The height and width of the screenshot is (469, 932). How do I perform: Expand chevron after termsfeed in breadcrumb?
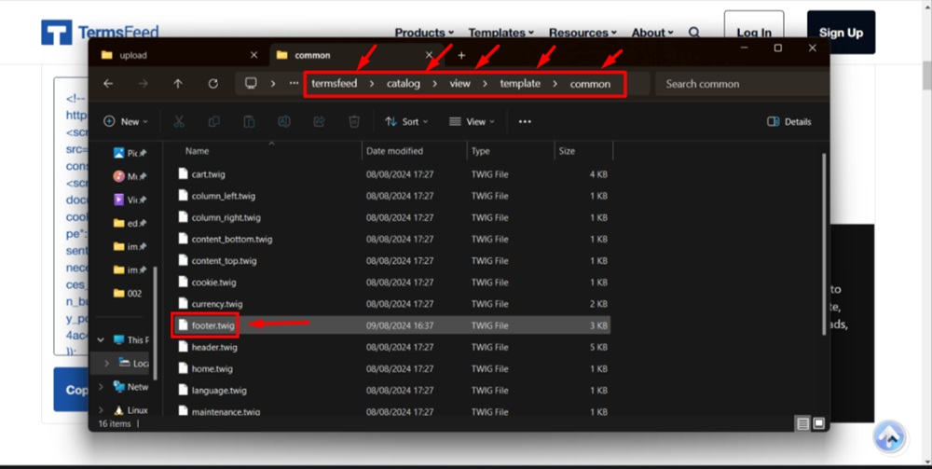coord(372,84)
